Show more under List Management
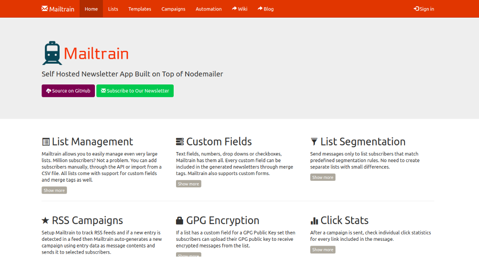The height and width of the screenshot is (257, 479). (x=54, y=190)
